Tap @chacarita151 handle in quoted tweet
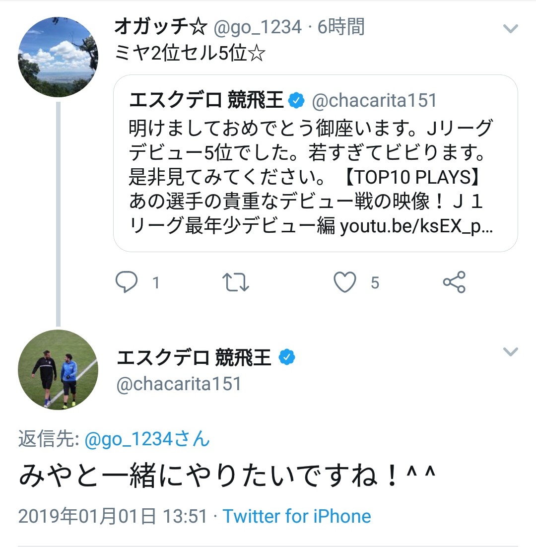This screenshot has width=536, height=547. point(374,101)
